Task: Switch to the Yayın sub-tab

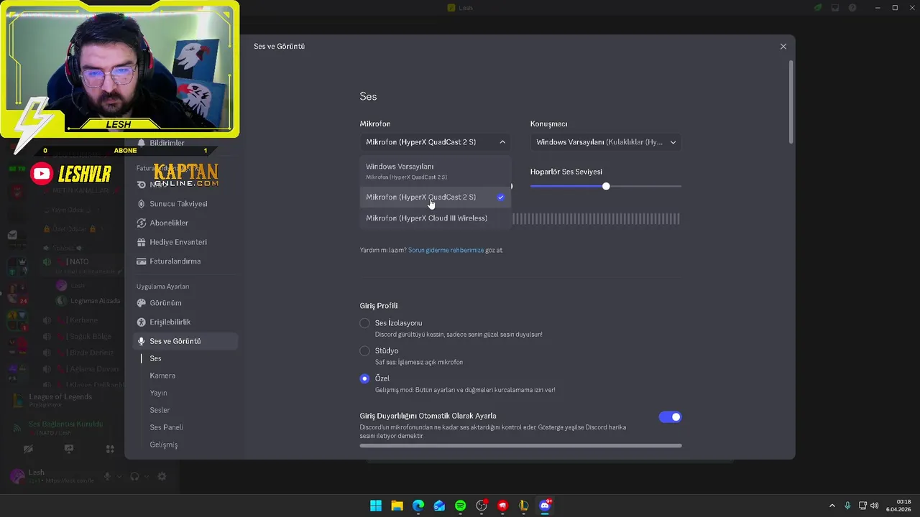Action: (x=158, y=393)
